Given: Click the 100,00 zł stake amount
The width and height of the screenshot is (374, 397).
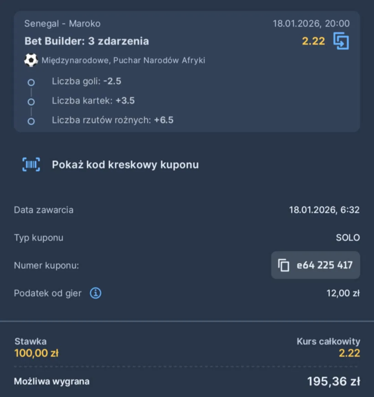Looking at the screenshot, I should 36,353.
